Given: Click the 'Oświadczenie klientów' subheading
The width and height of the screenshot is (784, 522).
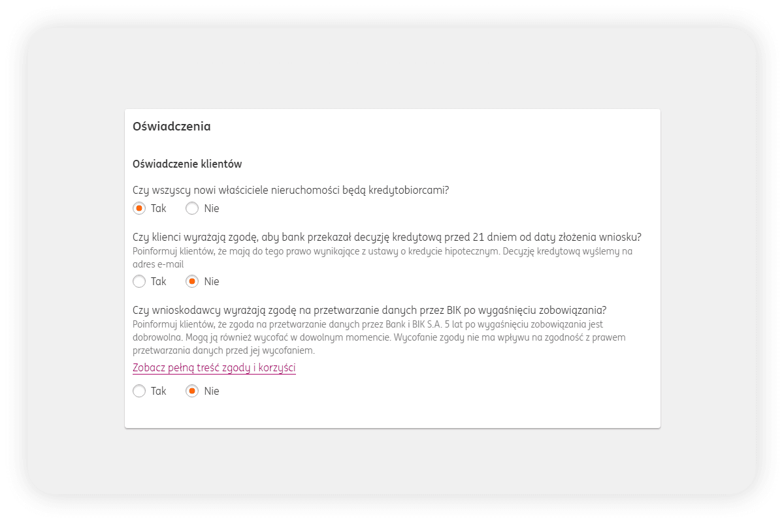Looking at the screenshot, I should click(188, 164).
